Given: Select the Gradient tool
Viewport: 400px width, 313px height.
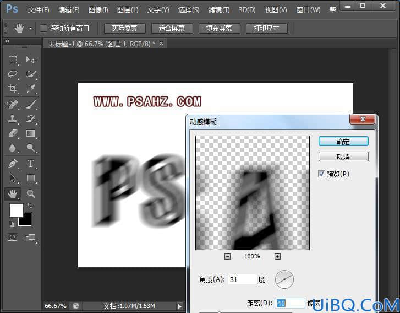Looking at the screenshot, I should click(31, 133).
